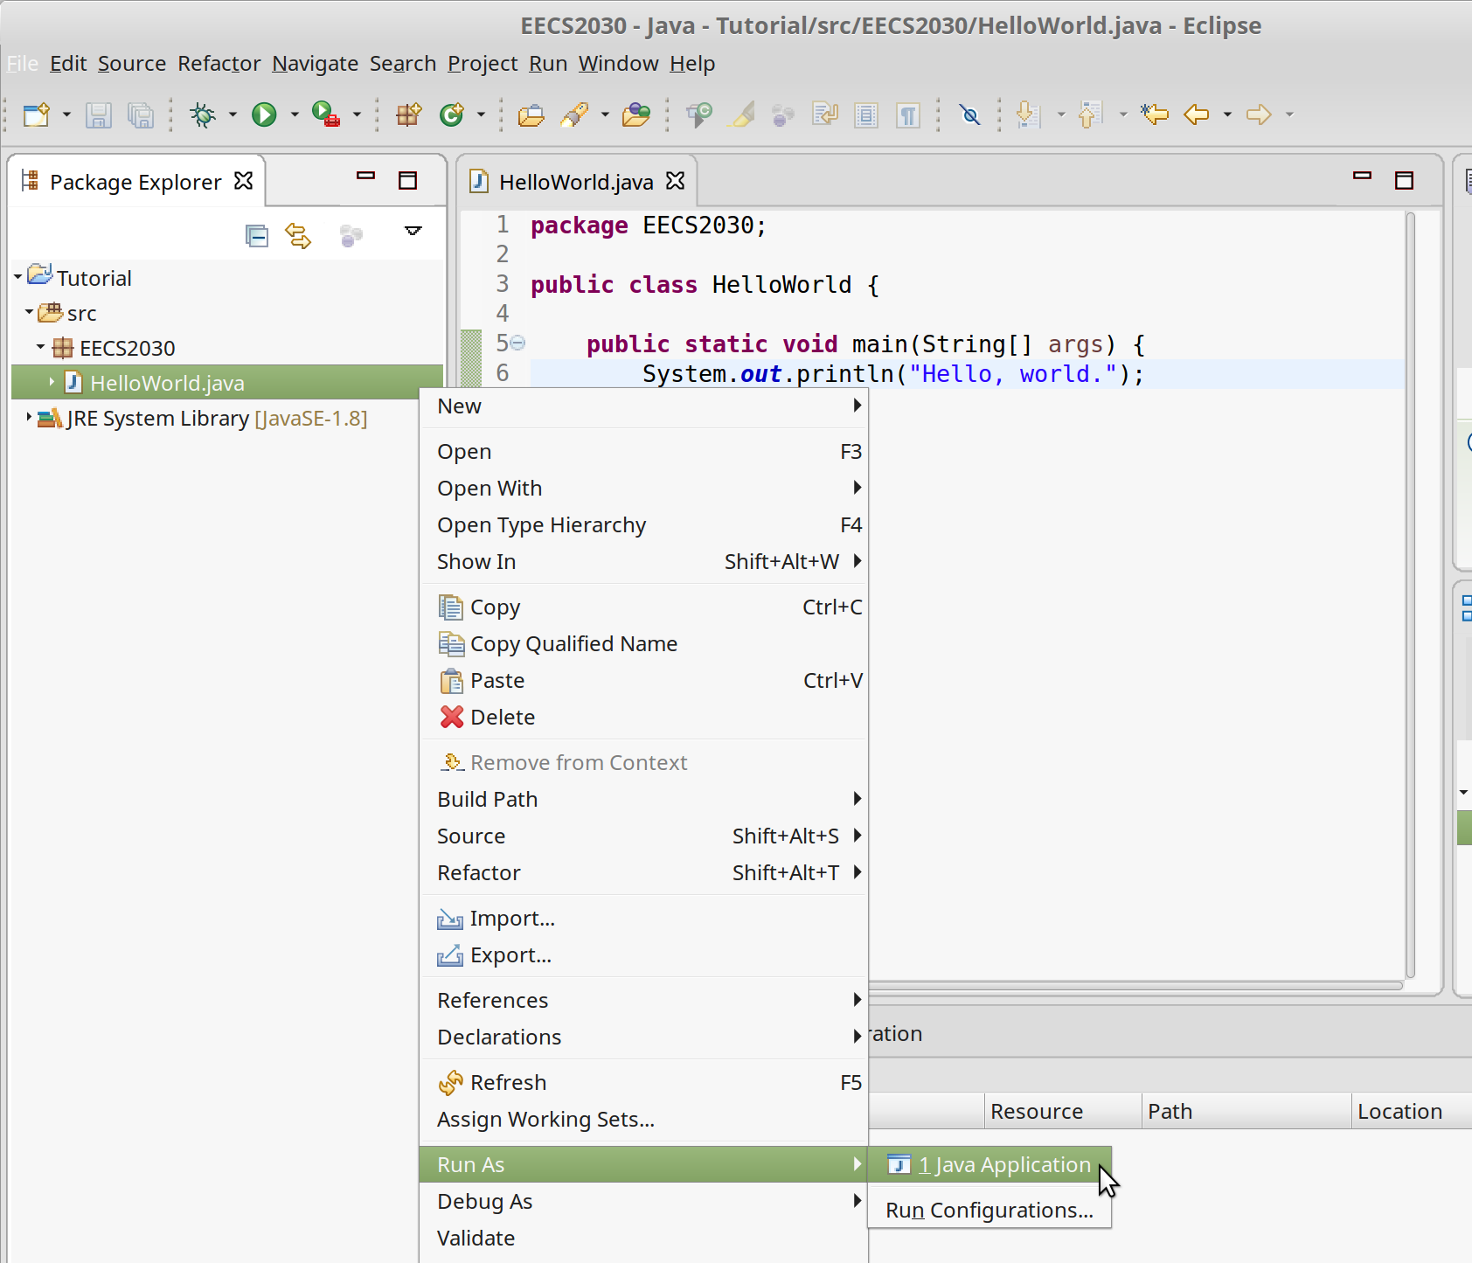Click the Search flashlight icon
This screenshot has height=1263, width=1472.
pos(575,115)
